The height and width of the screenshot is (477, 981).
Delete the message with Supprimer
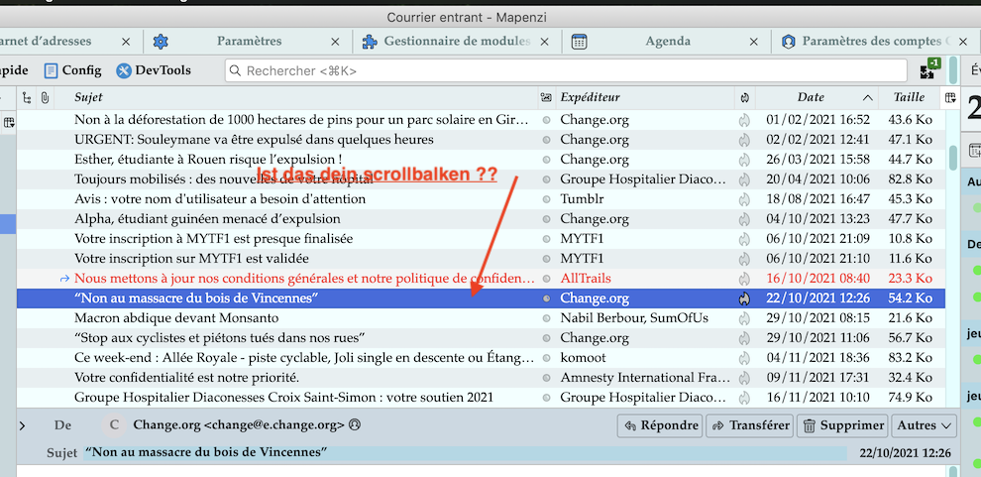coord(842,425)
